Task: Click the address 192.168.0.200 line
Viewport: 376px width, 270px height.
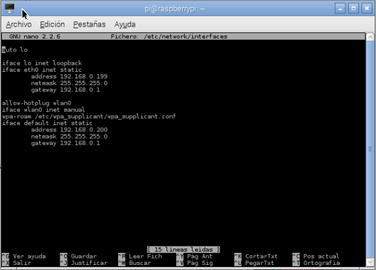Action: point(69,130)
